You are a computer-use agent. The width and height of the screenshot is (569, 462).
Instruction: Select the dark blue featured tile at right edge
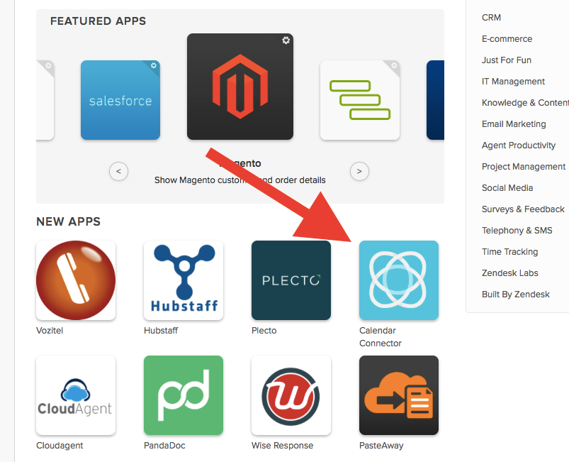tap(436, 100)
